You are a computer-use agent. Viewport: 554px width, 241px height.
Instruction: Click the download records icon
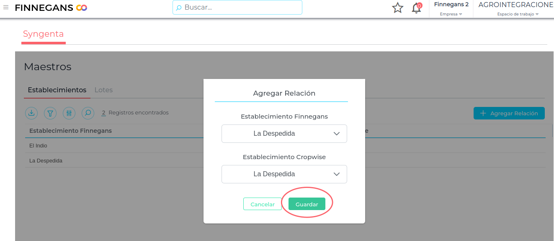coord(31,113)
